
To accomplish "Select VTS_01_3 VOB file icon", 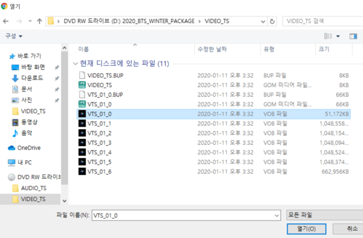I will coord(82,143).
